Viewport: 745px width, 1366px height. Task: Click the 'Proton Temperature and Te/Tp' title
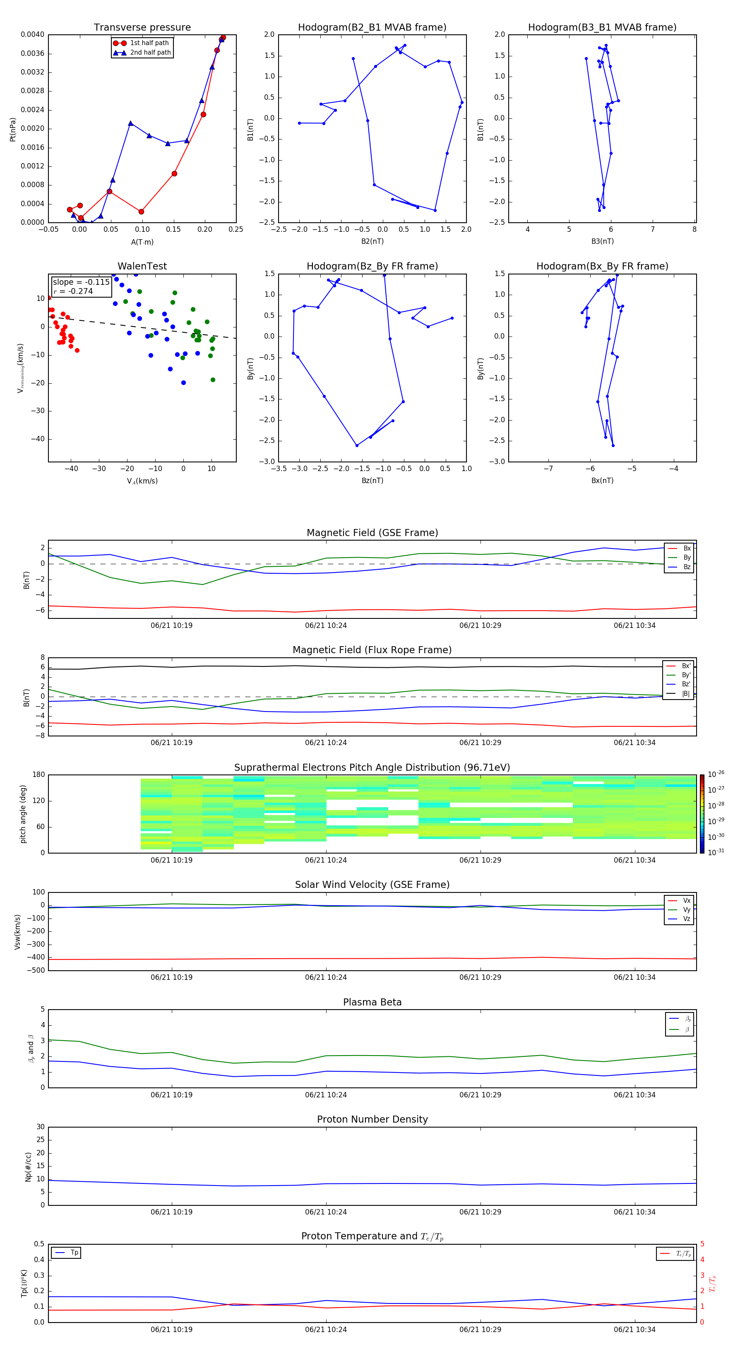click(x=372, y=1236)
